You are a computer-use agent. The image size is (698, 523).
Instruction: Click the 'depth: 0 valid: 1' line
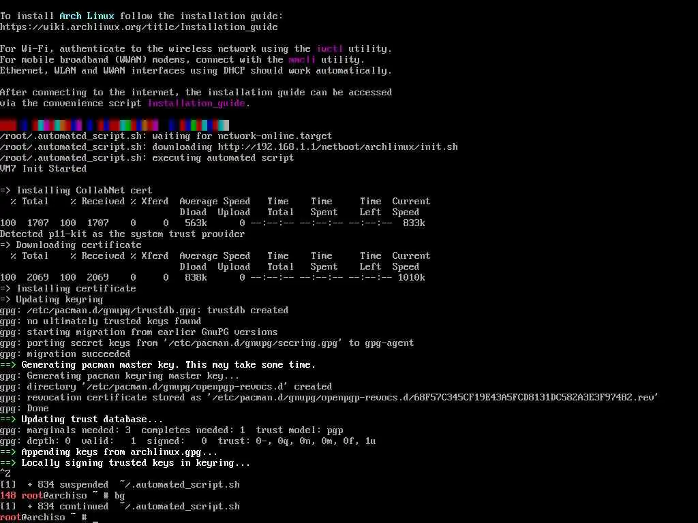pyautogui.click(x=188, y=441)
